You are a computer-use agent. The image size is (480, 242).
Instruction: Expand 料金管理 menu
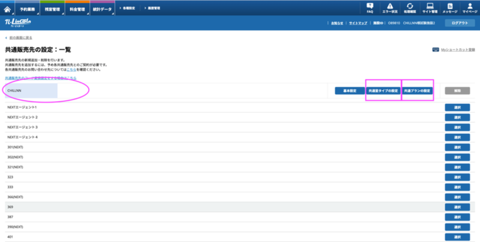tap(77, 9)
